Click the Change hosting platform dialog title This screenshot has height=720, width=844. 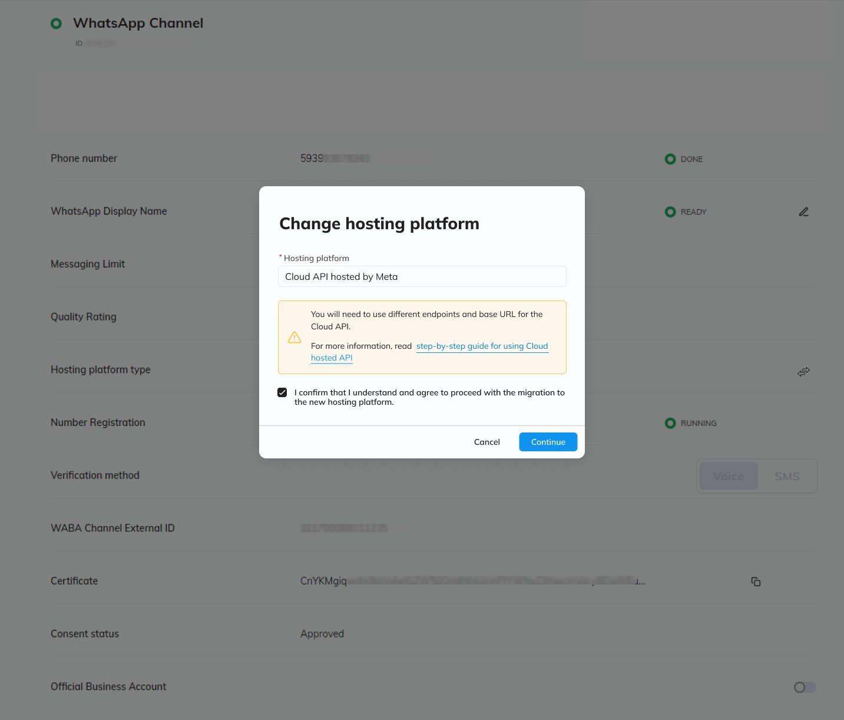click(x=379, y=224)
